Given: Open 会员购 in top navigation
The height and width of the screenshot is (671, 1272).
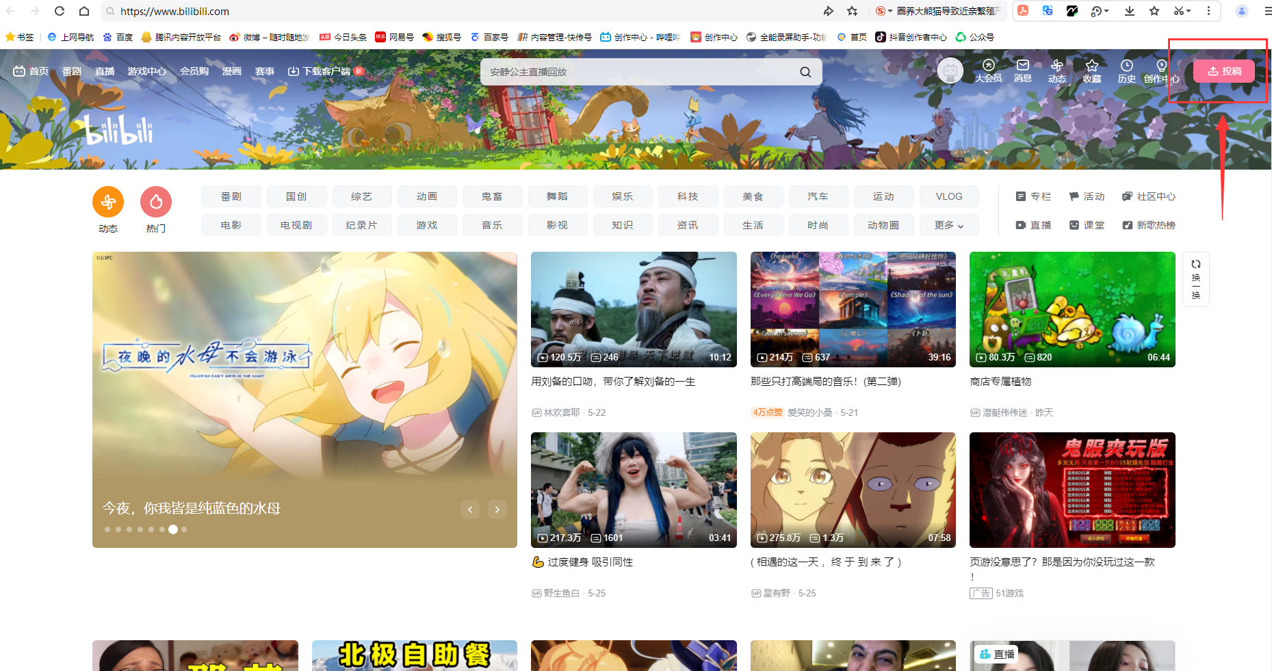Looking at the screenshot, I should (194, 71).
